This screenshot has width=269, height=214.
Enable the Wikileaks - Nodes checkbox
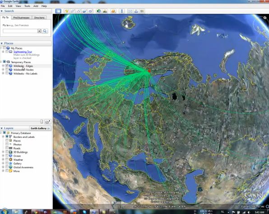click(7, 69)
